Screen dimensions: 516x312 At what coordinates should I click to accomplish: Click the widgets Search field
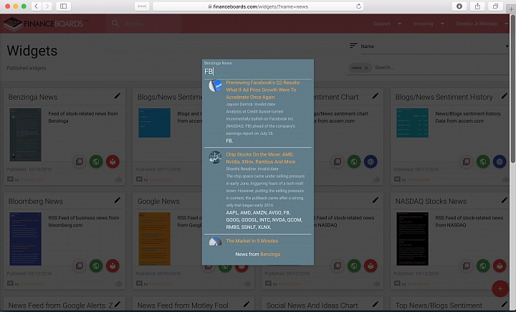(x=441, y=67)
